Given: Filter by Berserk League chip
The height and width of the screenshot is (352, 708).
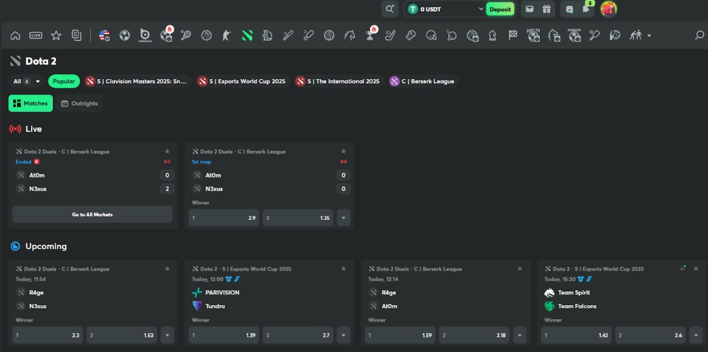Looking at the screenshot, I should 423,82.
